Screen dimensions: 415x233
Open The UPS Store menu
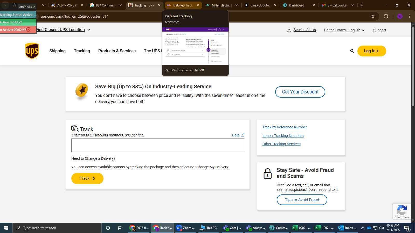coord(153,51)
